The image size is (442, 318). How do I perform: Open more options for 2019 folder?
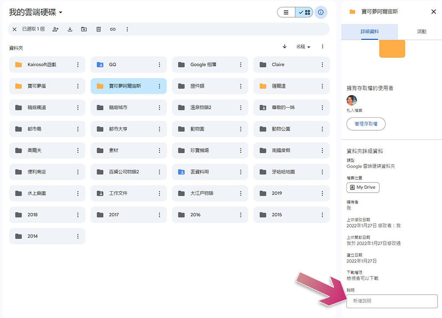322,194
